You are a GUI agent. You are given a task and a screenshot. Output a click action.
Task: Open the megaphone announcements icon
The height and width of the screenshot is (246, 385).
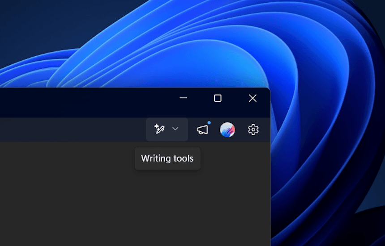click(x=202, y=130)
